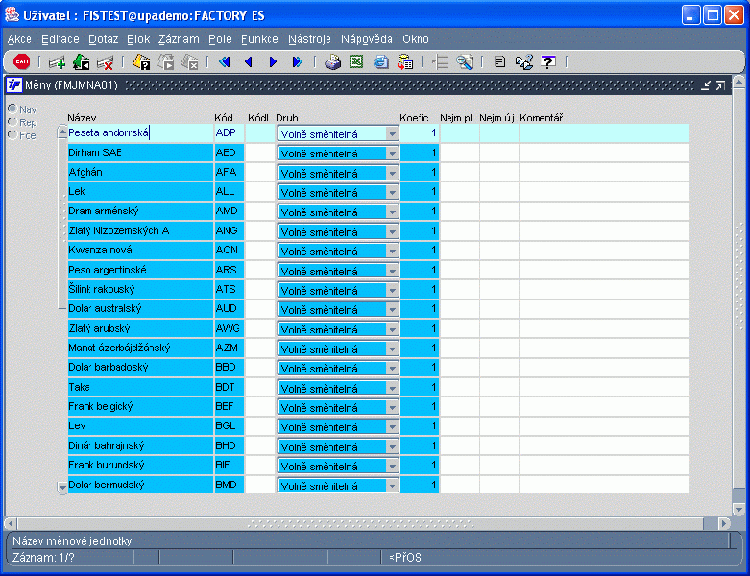Image resolution: width=750 pixels, height=576 pixels.
Task: Click the restore-down arrow in Měny title bar
Action: pos(706,85)
